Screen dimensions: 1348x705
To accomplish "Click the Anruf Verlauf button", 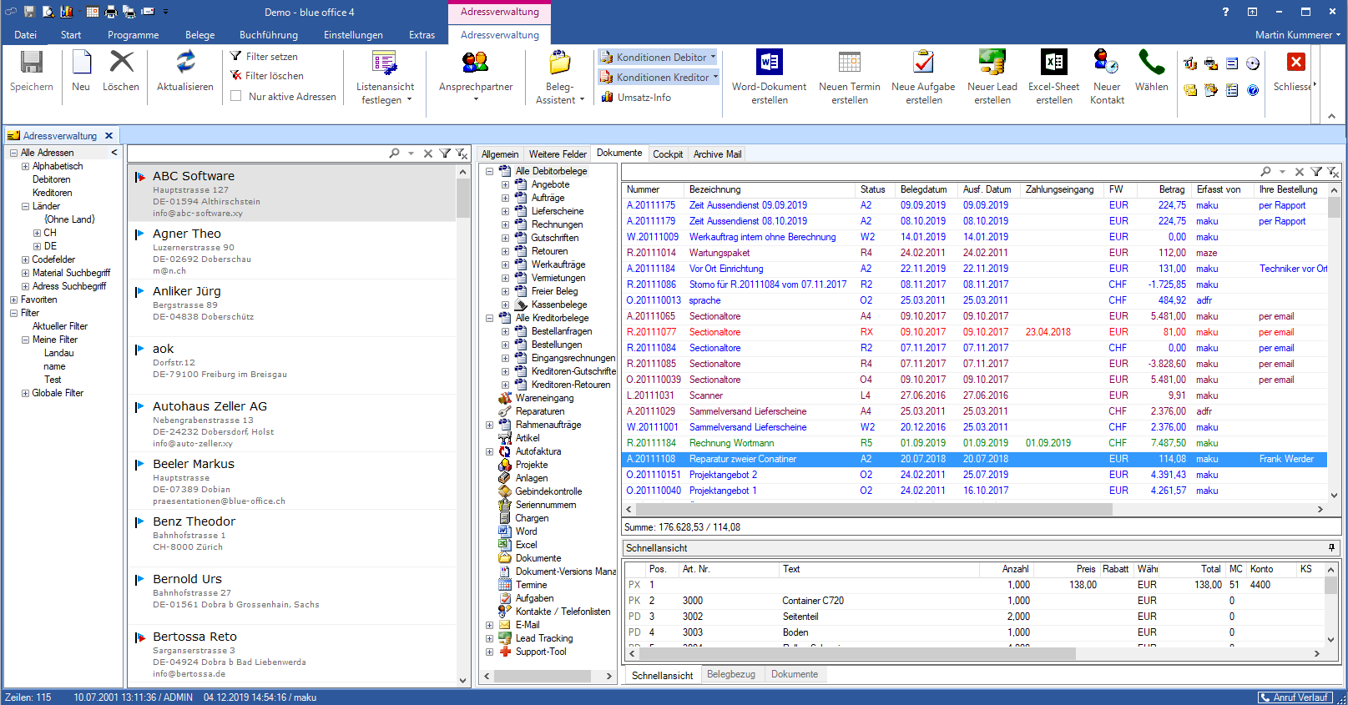I will coord(1294,697).
